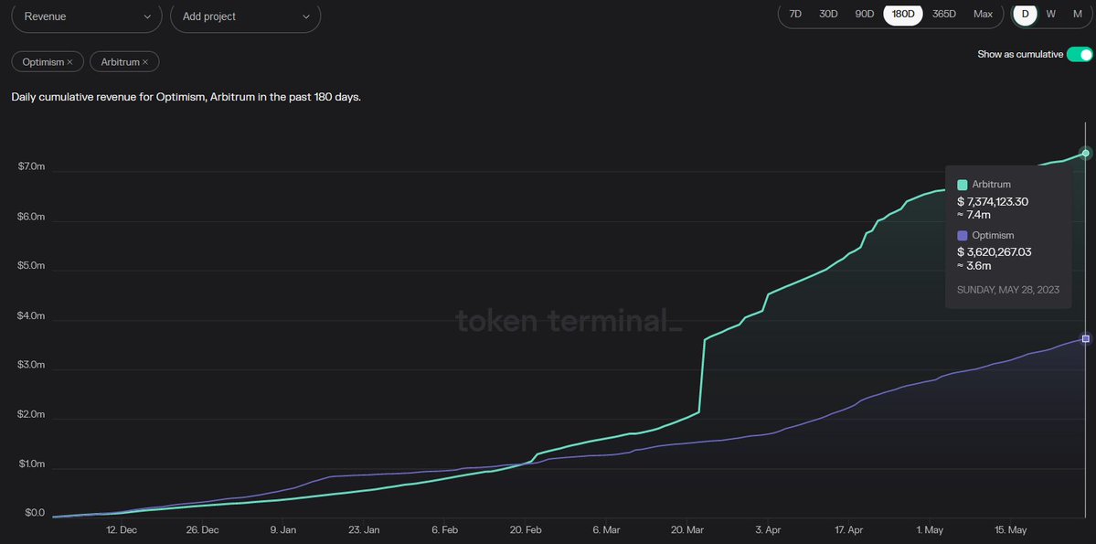This screenshot has height=544, width=1096.
Task: Click the 20. Mar x-axis label
Action: (x=686, y=530)
